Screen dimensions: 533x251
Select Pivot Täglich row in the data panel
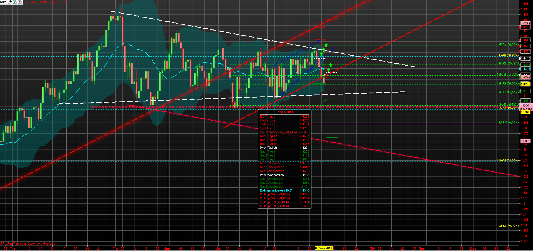pyautogui.click(x=269, y=148)
